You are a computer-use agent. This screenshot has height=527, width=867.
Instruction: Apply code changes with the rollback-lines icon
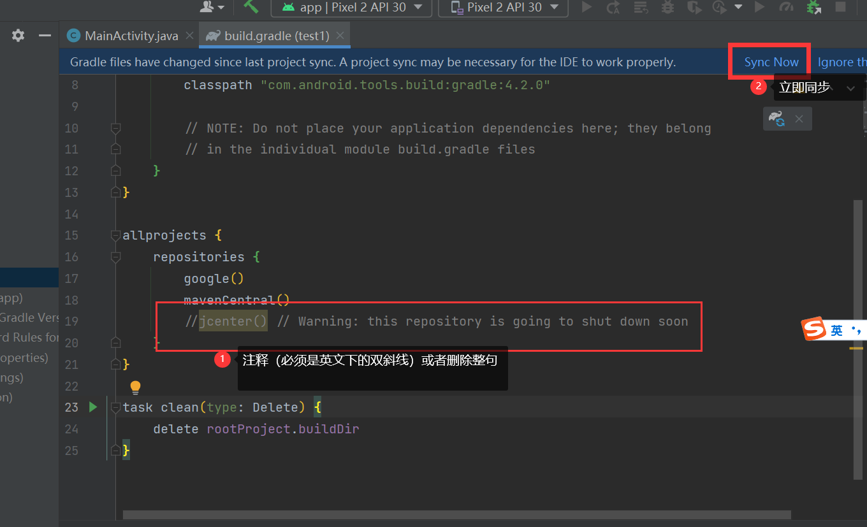pyautogui.click(x=641, y=8)
